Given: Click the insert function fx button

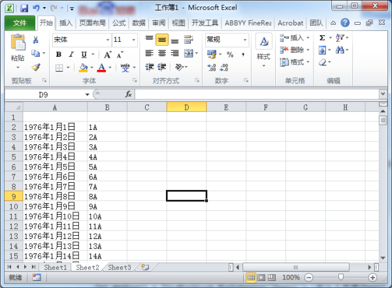Looking at the screenshot, I should [129, 94].
